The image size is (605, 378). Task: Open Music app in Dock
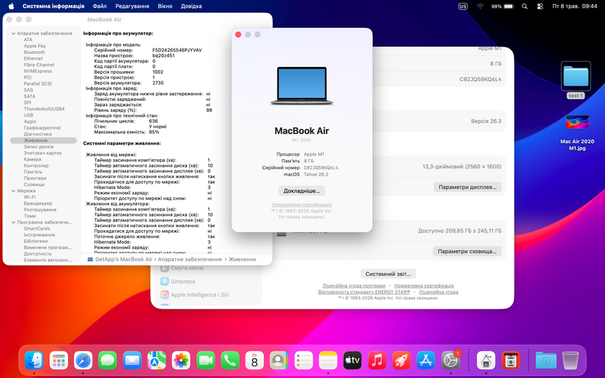pyautogui.click(x=377, y=361)
